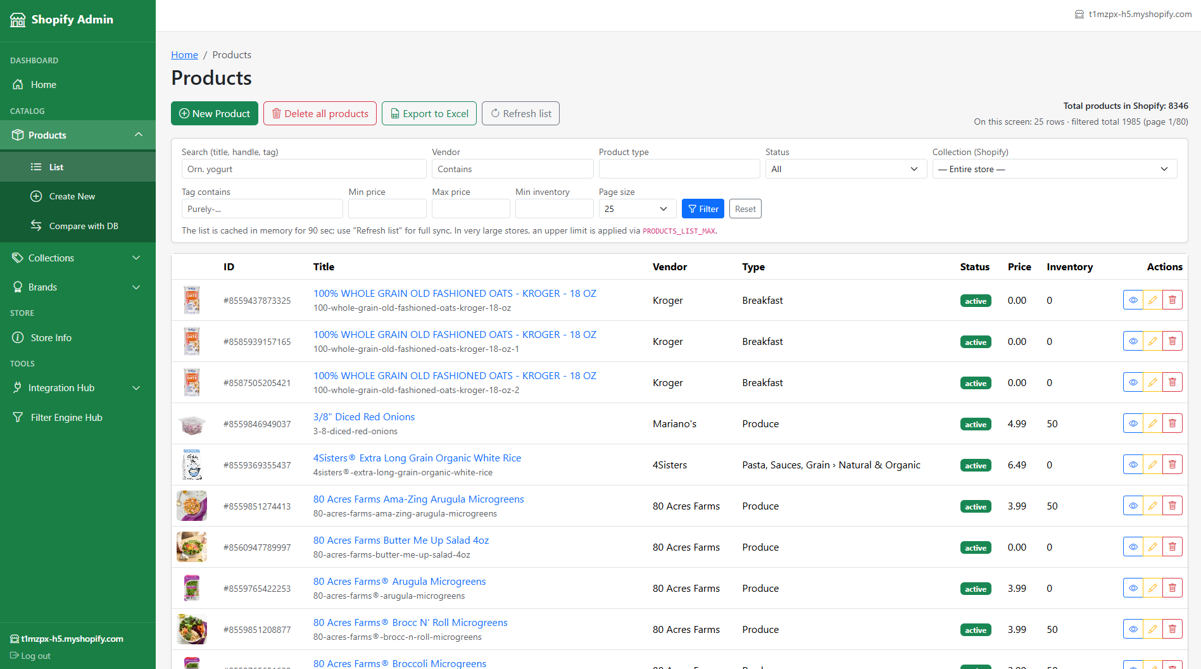Click the Reset filters button

745,209
